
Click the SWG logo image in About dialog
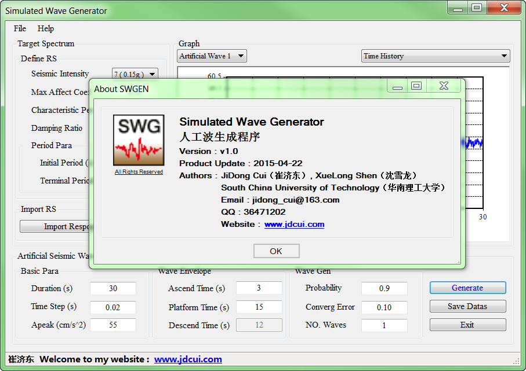[139, 140]
